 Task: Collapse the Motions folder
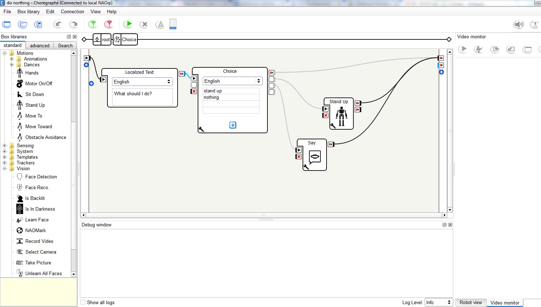pyautogui.click(x=5, y=53)
